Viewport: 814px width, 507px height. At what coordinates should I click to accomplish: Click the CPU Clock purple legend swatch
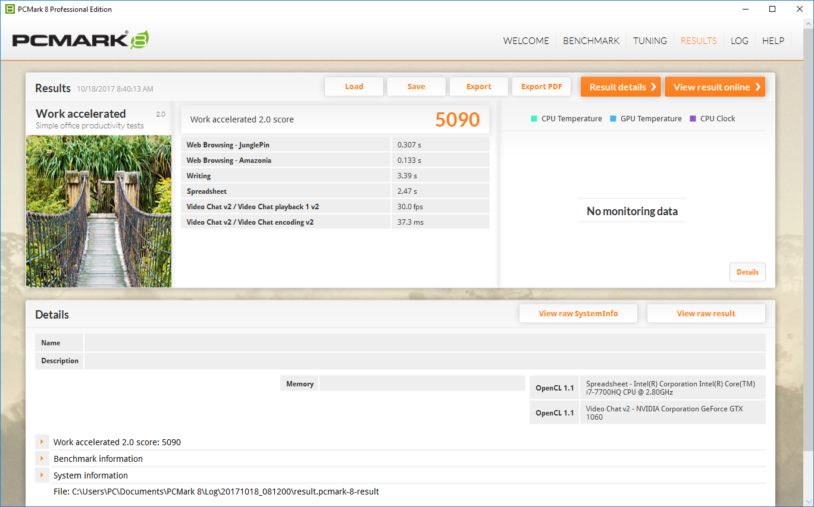click(x=693, y=119)
